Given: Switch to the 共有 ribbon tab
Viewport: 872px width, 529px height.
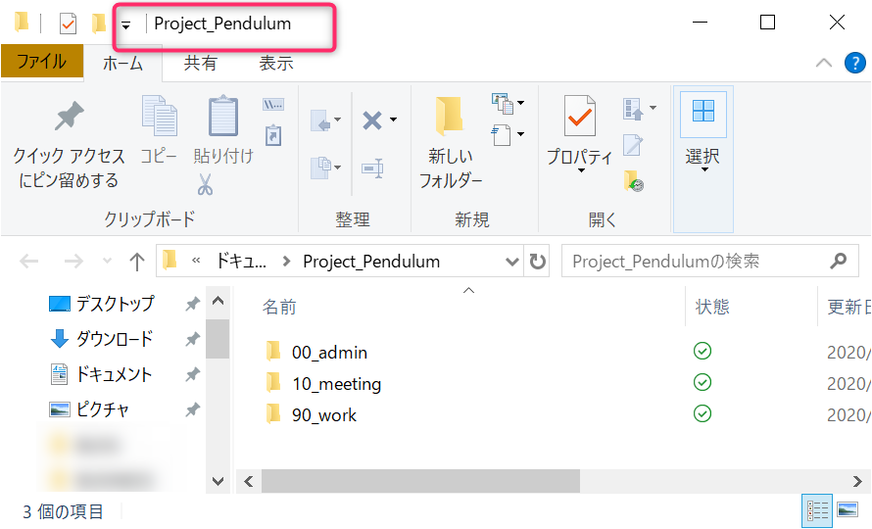Looking at the screenshot, I should (x=201, y=63).
